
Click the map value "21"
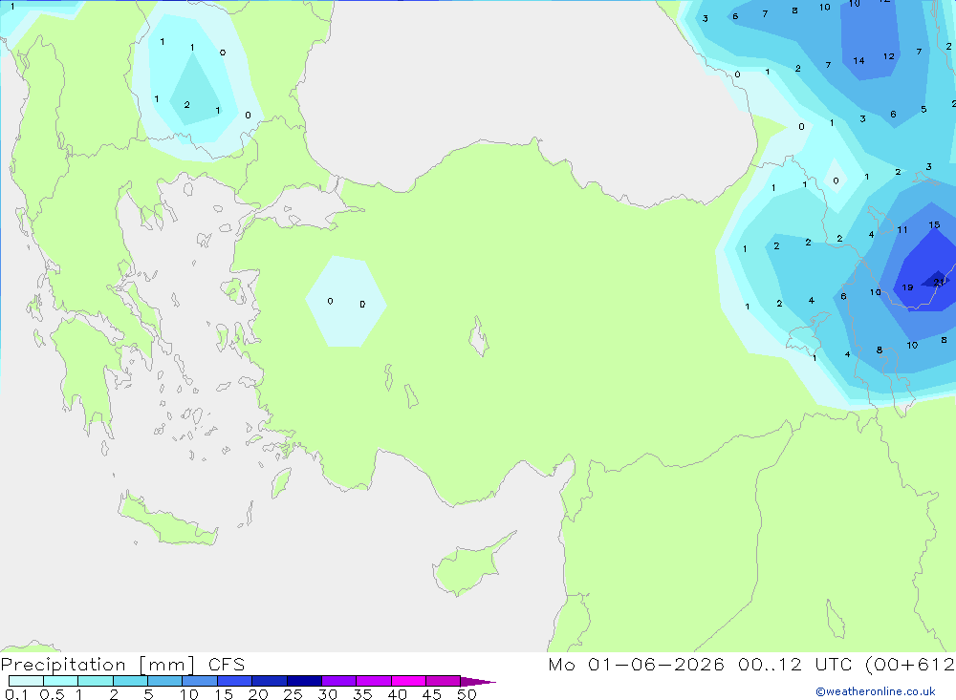pos(939,282)
